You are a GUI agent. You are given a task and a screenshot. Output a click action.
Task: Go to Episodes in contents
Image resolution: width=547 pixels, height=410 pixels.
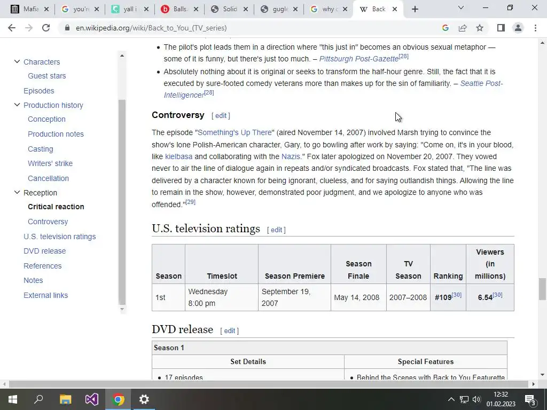pyautogui.click(x=38, y=91)
